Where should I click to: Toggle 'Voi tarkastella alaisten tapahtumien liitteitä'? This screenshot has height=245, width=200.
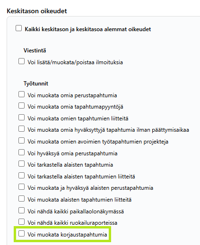[21, 176]
